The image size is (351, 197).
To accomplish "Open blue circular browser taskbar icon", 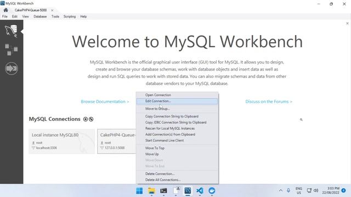I will [212, 191].
